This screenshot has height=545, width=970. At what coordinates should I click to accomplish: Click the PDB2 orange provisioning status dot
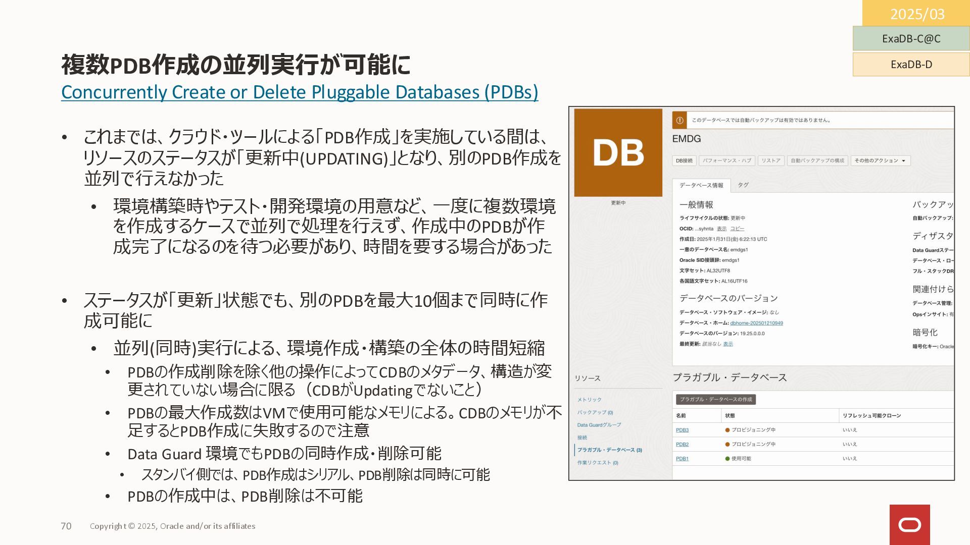click(727, 444)
